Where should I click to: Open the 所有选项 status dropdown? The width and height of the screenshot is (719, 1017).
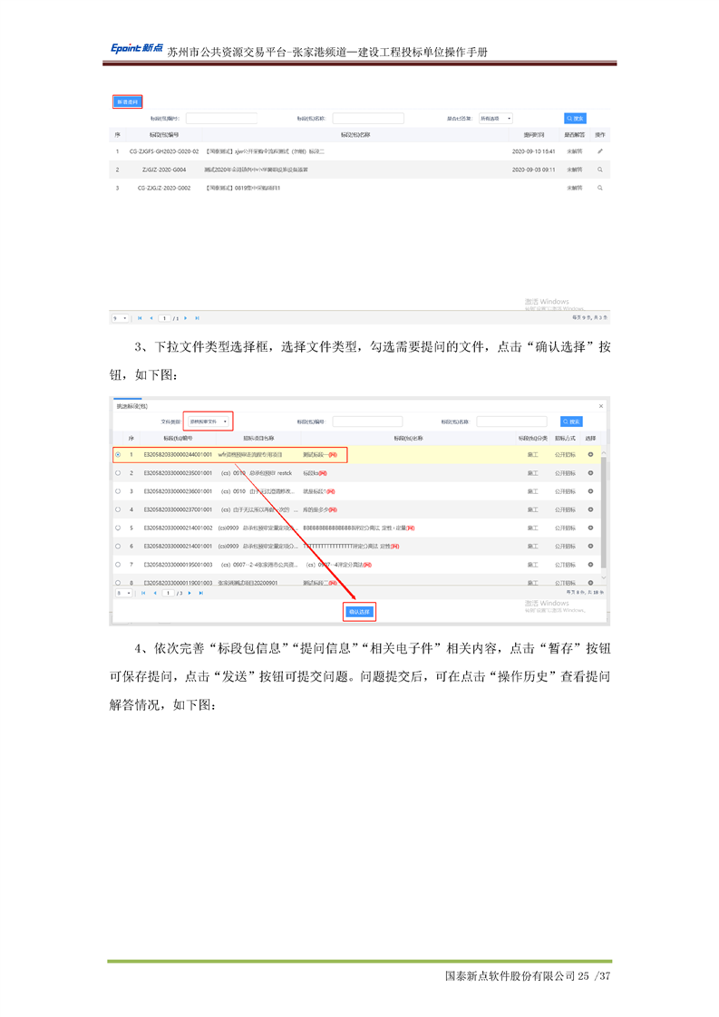click(495, 118)
